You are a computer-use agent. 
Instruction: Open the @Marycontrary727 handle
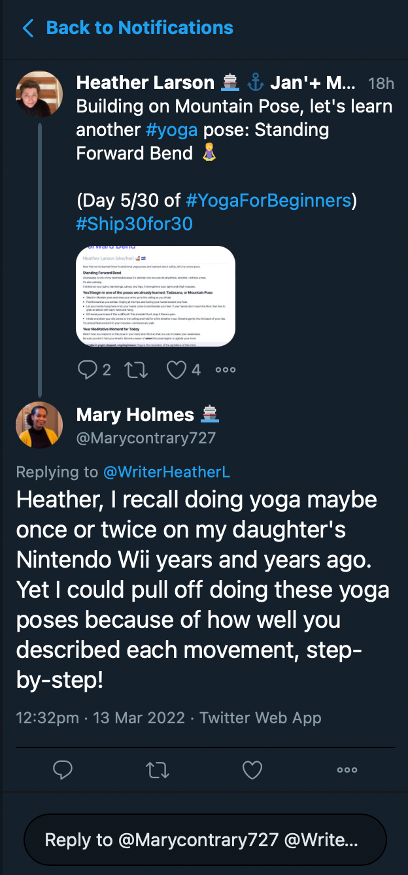(146, 438)
